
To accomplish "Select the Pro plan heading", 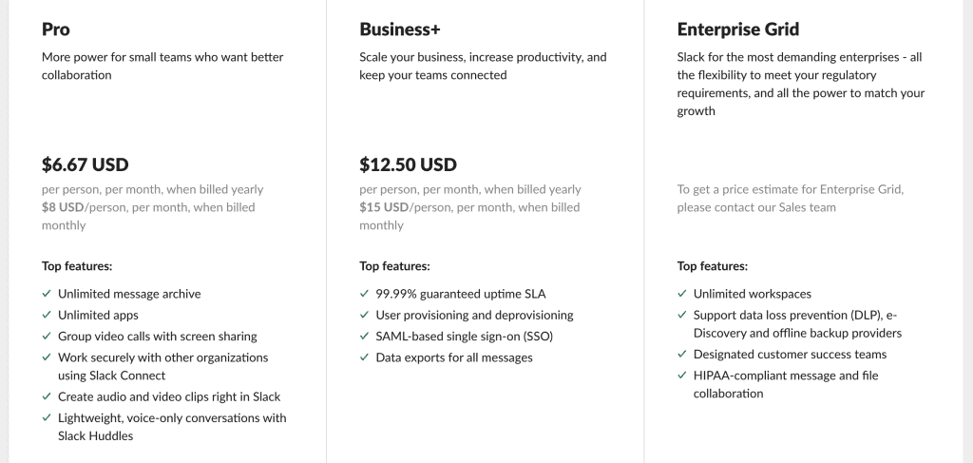I will tap(56, 29).
